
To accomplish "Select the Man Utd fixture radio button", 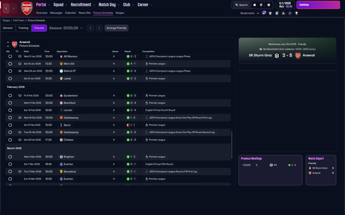I will click(x=10, y=64).
